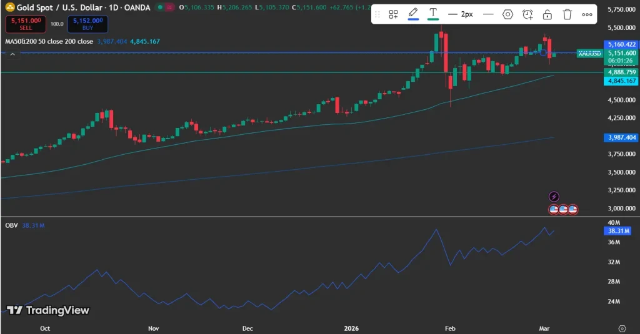Click the 5,500.000 price axis tick
640x334 pixels.
point(622,27)
